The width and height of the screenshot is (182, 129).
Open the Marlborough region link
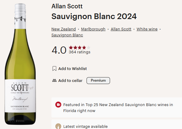pyautogui.click(x=93, y=29)
